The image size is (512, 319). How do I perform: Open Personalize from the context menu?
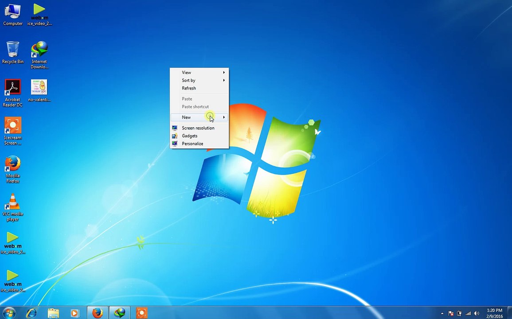tap(192, 144)
